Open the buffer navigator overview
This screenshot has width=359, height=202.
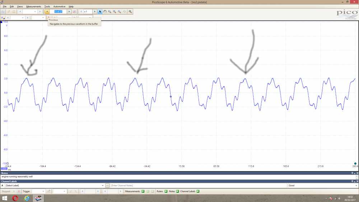74,11
